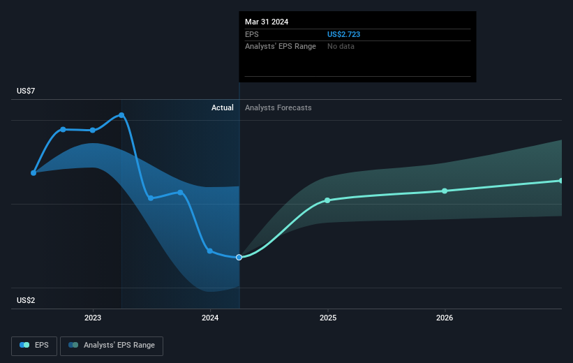
Task: Select the 2026 forecast EPS point
Action: [445, 191]
